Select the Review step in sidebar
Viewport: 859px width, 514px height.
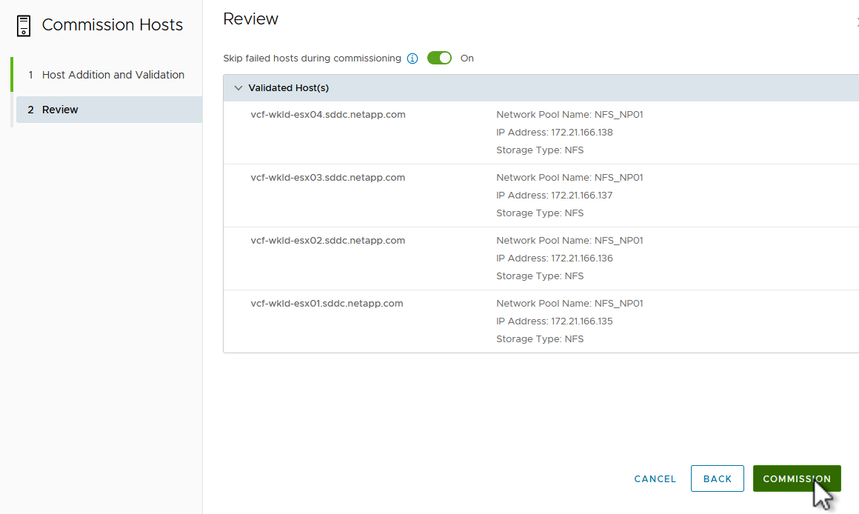[x=60, y=110]
